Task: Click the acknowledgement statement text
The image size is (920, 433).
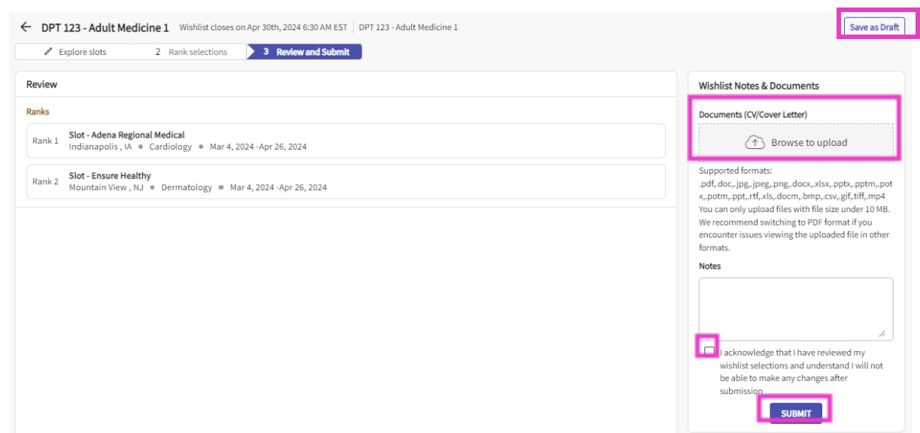Action: [801, 371]
